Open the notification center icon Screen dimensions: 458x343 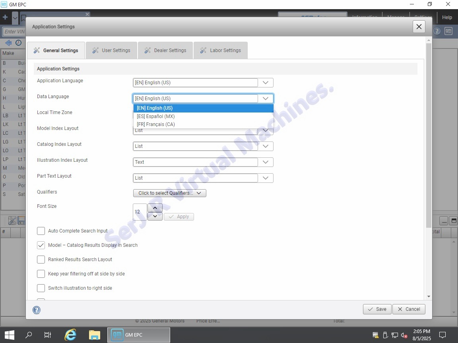click(x=442, y=335)
